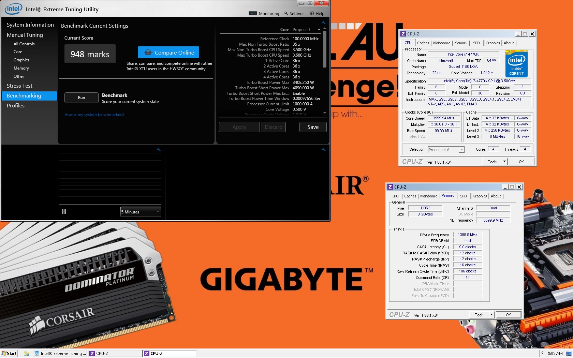Click wrench icon at right of lower panel
The image size is (573, 358).
[324, 149]
